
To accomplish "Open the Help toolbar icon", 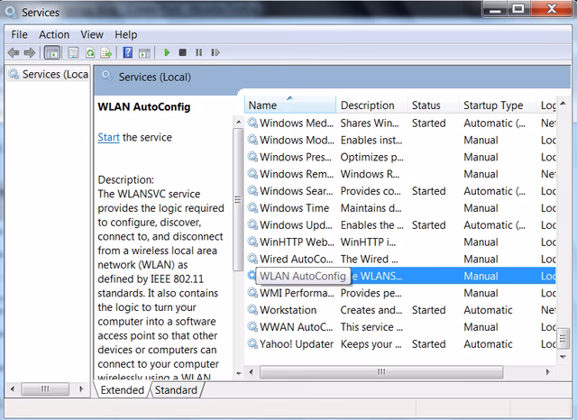I will pyautogui.click(x=128, y=52).
